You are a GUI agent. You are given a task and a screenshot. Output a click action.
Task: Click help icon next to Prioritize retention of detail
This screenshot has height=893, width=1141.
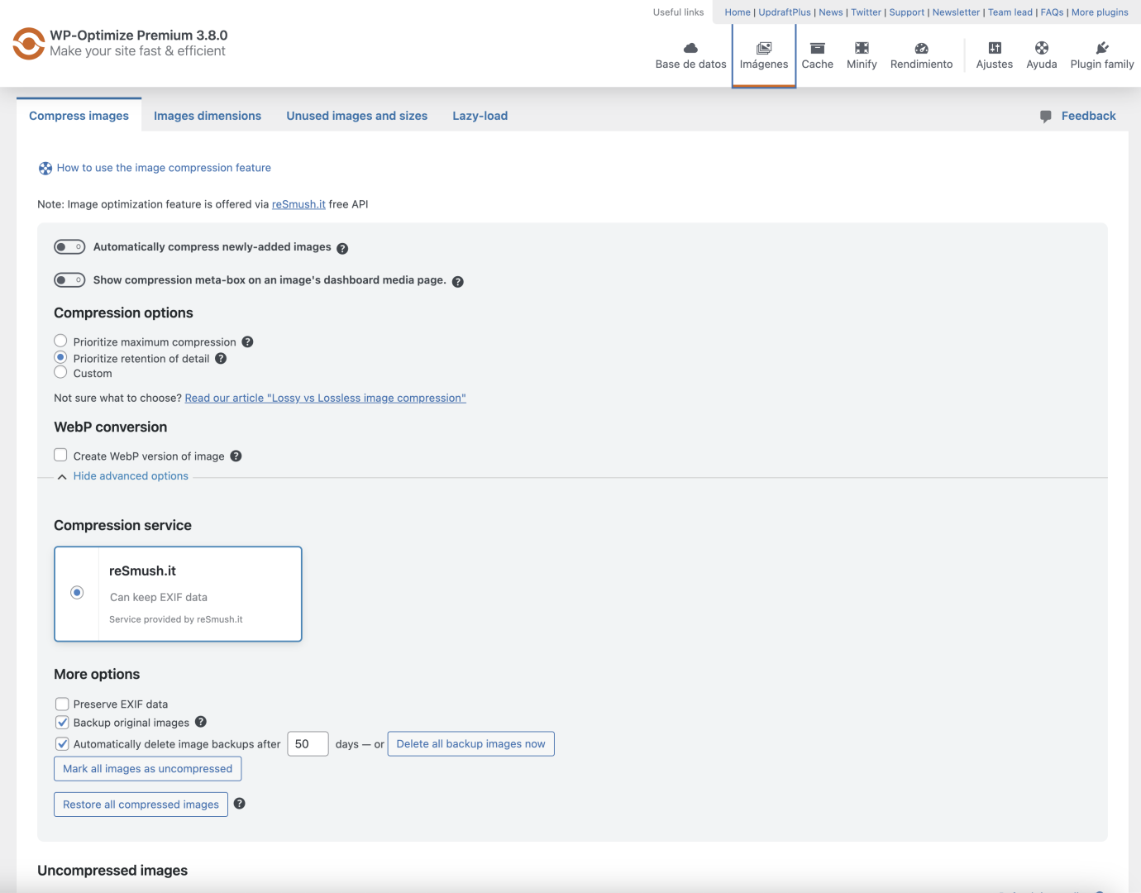[221, 358]
